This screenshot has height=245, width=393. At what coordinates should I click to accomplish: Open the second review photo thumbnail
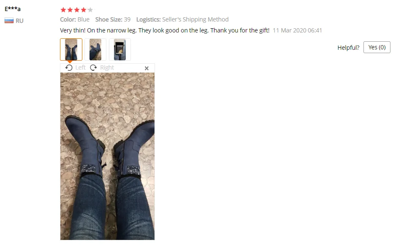[95, 50]
